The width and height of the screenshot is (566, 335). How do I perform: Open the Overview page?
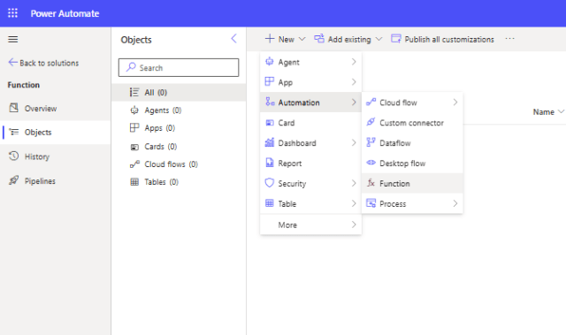[x=55, y=108]
